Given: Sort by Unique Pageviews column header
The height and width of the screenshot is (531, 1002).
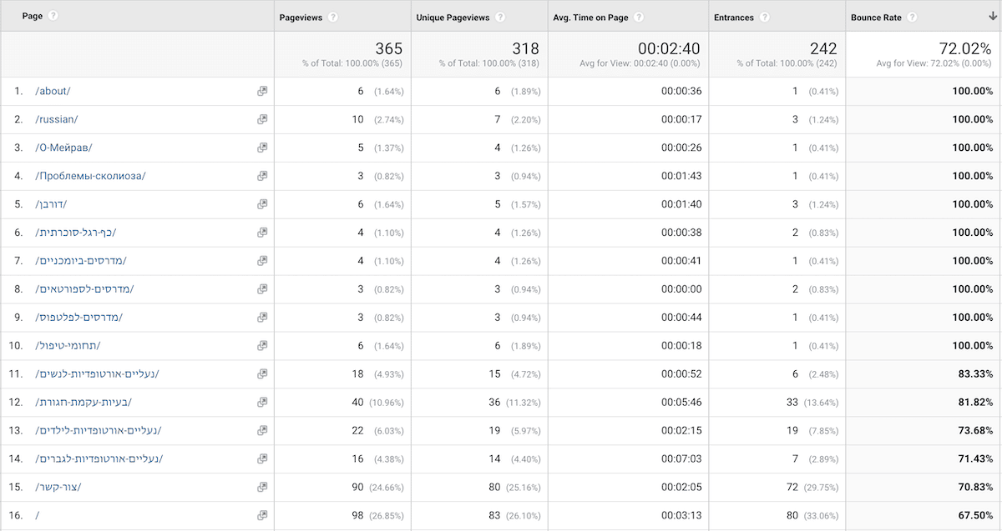Looking at the screenshot, I should point(453,17).
